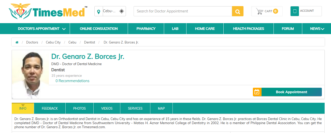Screen dimensions: 331x133
Task: Click Dr. Genaro Borces profile photo
Action: tap(30, 74)
